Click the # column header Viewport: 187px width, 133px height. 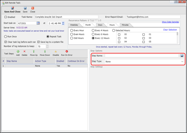click(x=3, y=61)
